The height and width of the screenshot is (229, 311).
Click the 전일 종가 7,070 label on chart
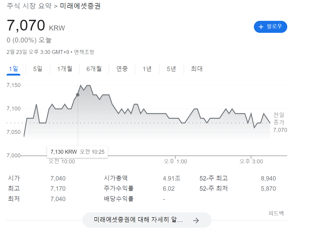pyautogui.click(x=280, y=122)
